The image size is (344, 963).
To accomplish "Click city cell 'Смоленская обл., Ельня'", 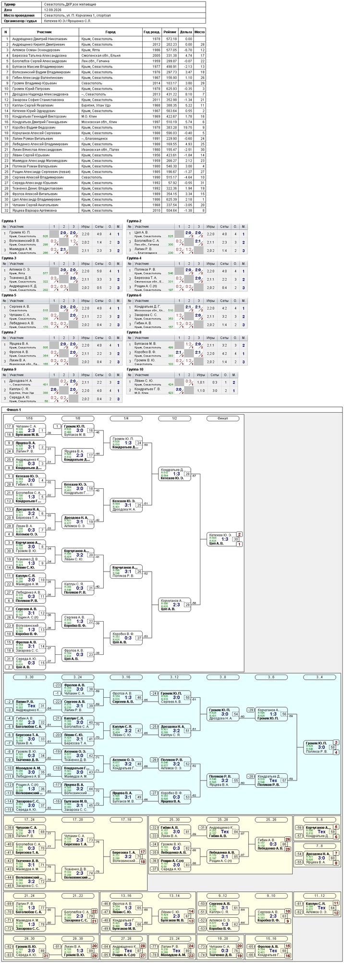I will pyautogui.click(x=101, y=55).
